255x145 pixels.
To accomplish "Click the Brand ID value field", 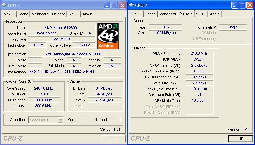I will 90,33.
